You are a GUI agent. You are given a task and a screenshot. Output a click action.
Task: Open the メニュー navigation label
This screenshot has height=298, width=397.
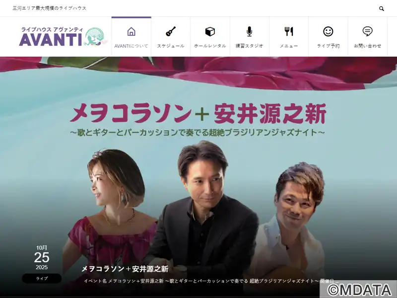tap(289, 46)
